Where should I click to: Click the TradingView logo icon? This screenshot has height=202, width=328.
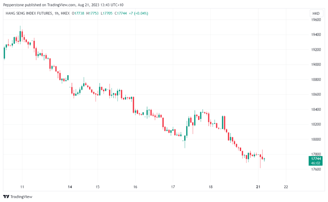pyautogui.click(x=6, y=197)
